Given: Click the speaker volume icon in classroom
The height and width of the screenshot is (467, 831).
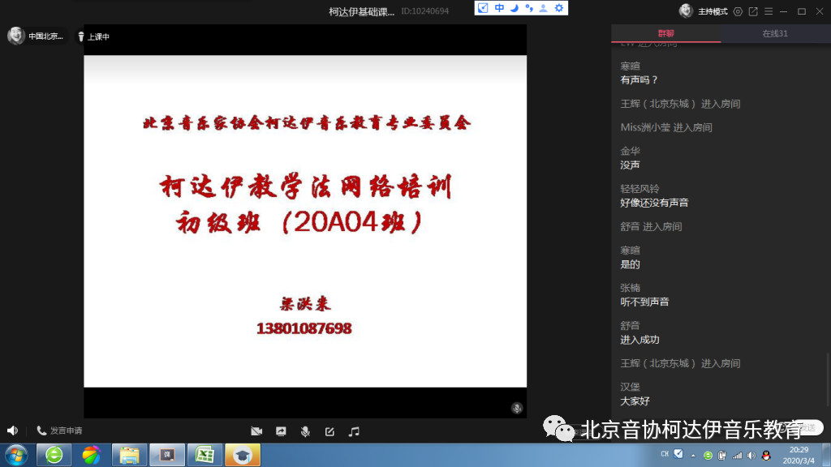Looking at the screenshot, I should click(12, 431).
